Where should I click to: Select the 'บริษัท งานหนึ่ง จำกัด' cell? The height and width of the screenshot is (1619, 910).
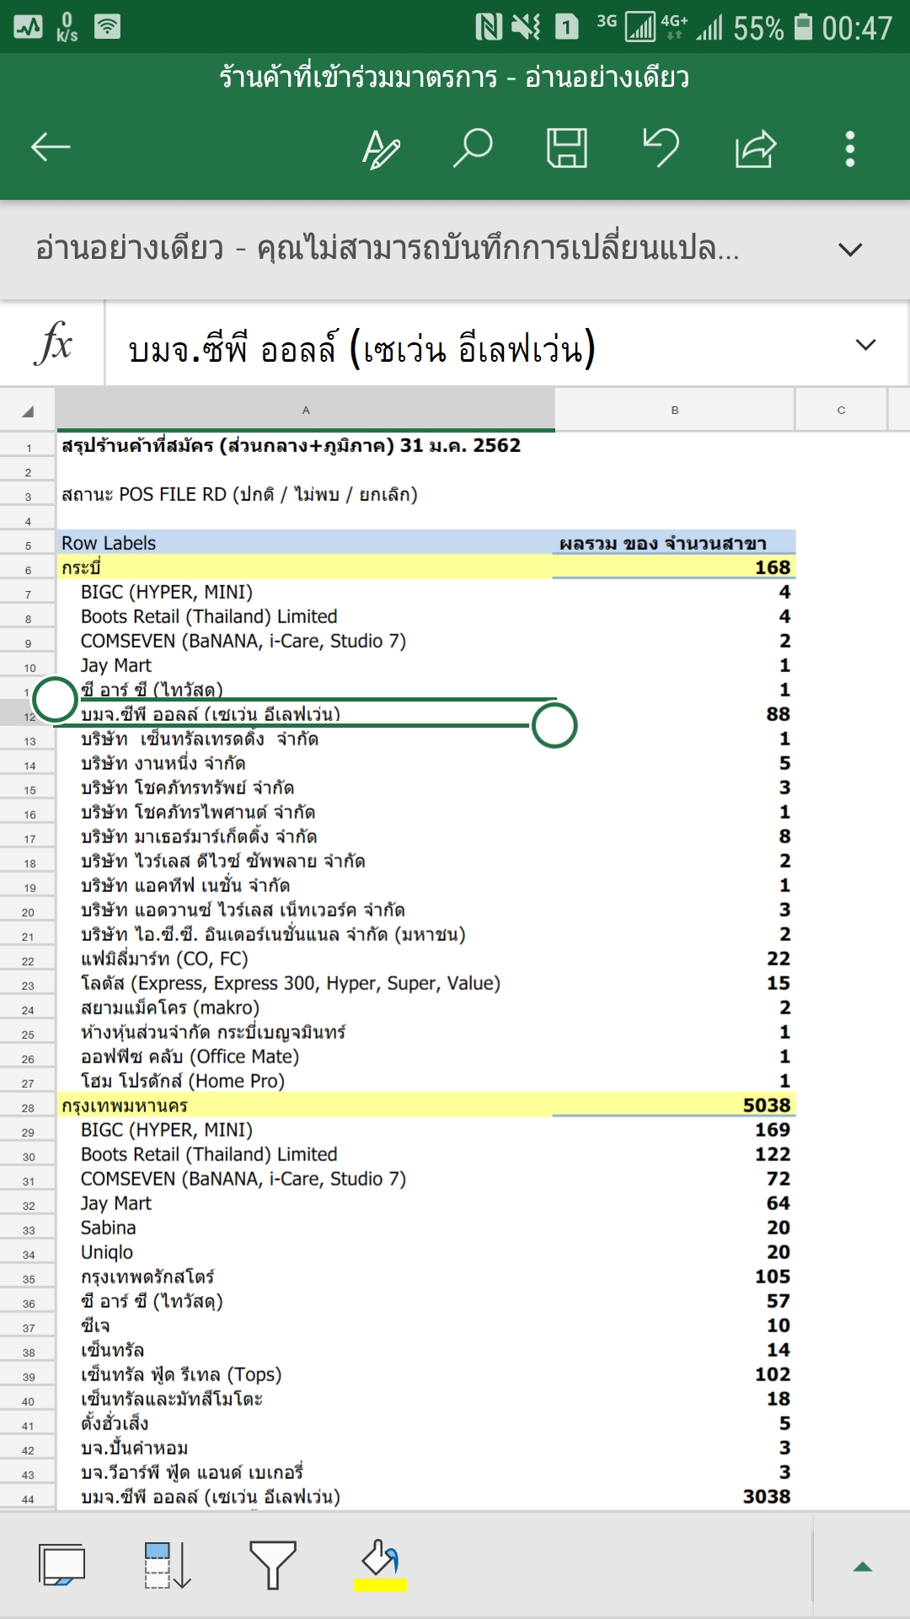tap(305, 763)
